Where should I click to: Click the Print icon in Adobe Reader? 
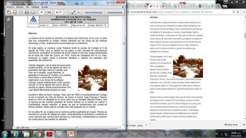[x=27, y=12]
